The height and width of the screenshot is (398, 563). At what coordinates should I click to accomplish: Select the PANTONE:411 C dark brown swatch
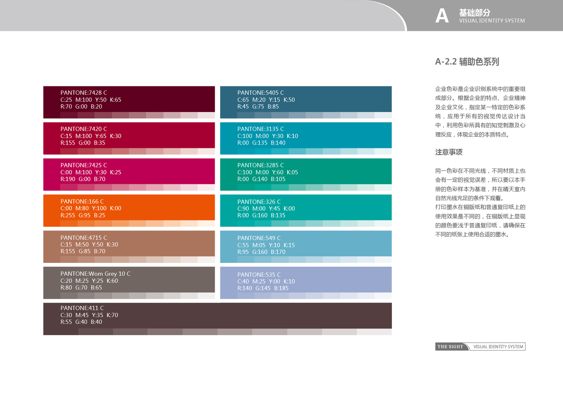tap(218, 319)
